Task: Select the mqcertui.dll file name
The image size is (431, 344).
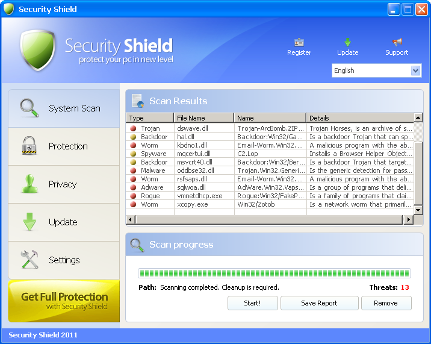Action: pos(194,154)
